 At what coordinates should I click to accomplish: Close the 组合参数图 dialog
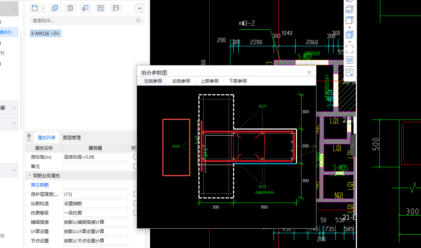coord(309,72)
